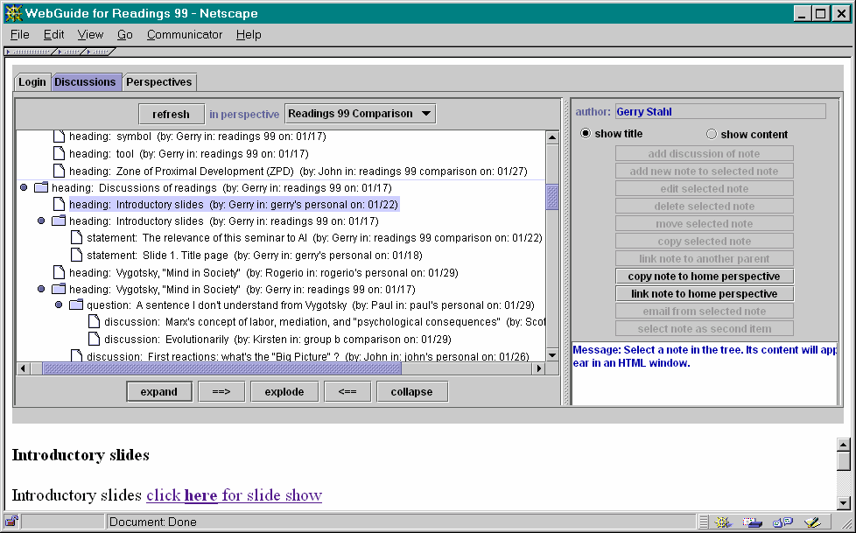Click the ==> arrow button

(x=221, y=391)
